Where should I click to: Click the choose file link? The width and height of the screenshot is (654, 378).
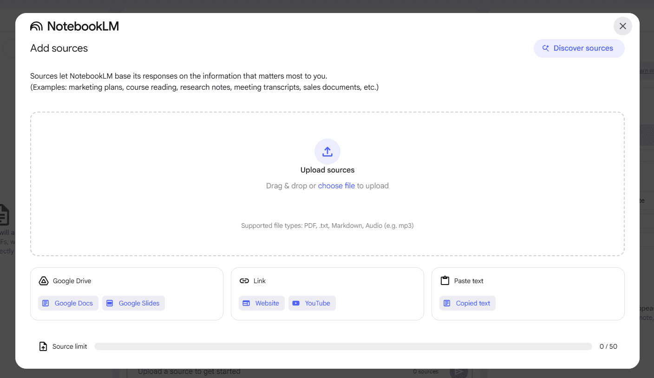click(336, 186)
